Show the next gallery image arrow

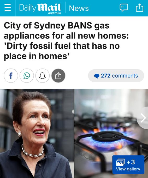pyautogui.click(x=143, y=118)
